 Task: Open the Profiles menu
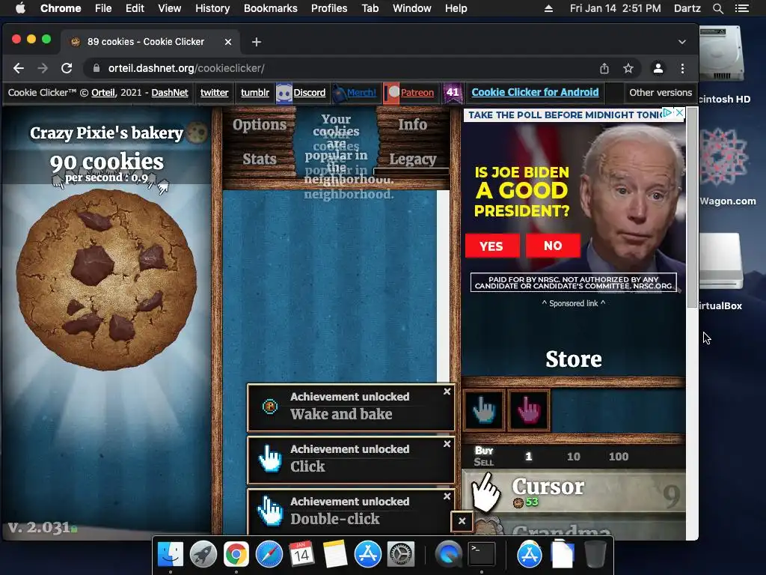329,8
